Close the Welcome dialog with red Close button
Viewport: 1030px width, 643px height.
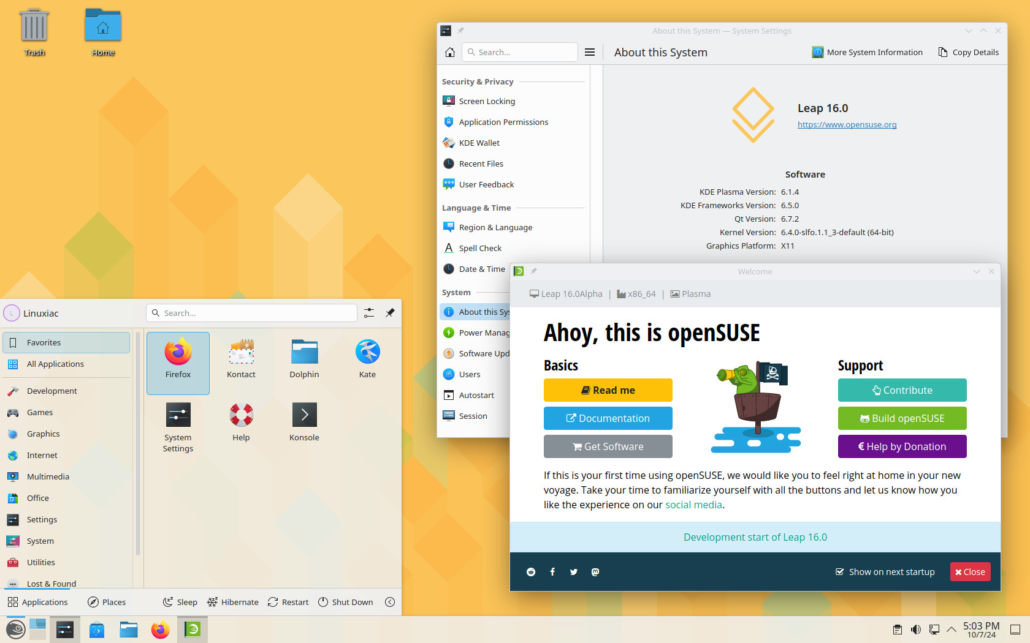970,572
